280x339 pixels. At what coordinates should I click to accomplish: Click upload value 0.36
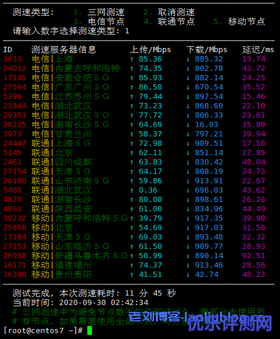(x=148, y=190)
